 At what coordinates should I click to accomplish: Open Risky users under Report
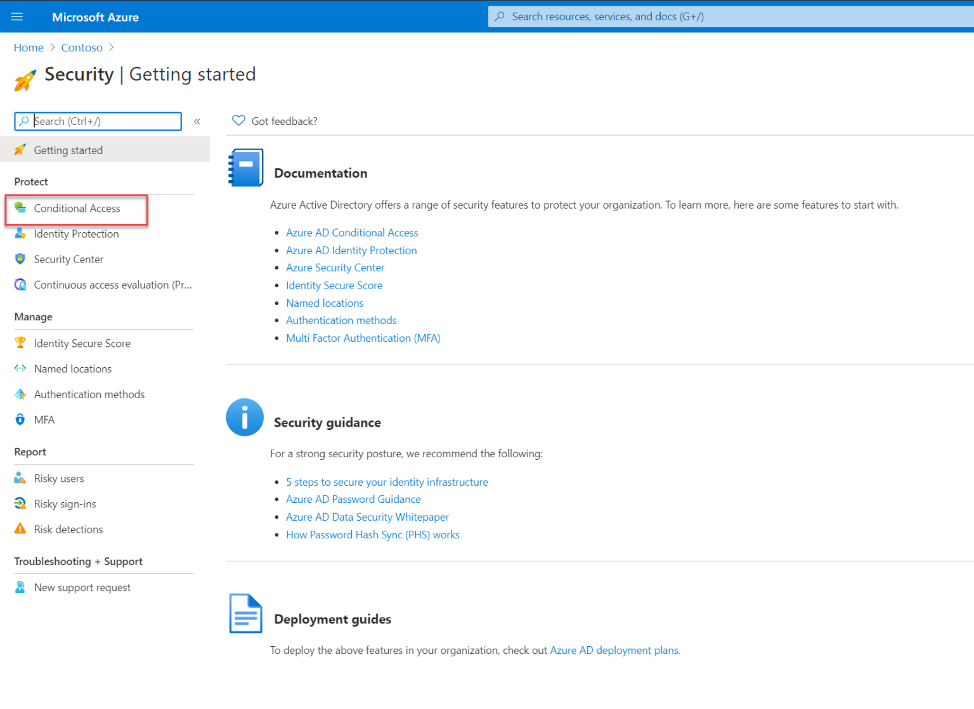[58, 478]
